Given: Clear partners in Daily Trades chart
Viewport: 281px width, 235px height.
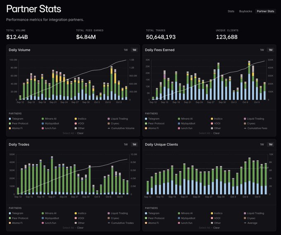Looking at the screenshot, I should point(80,228).
